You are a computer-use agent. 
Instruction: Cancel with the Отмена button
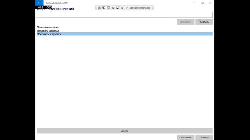point(204,137)
